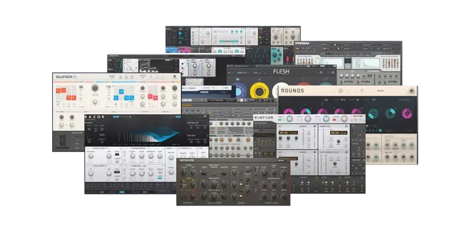Click the note icon above Flesh's yellow dial
The width and height of the screenshot is (470, 236).
[260, 79]
